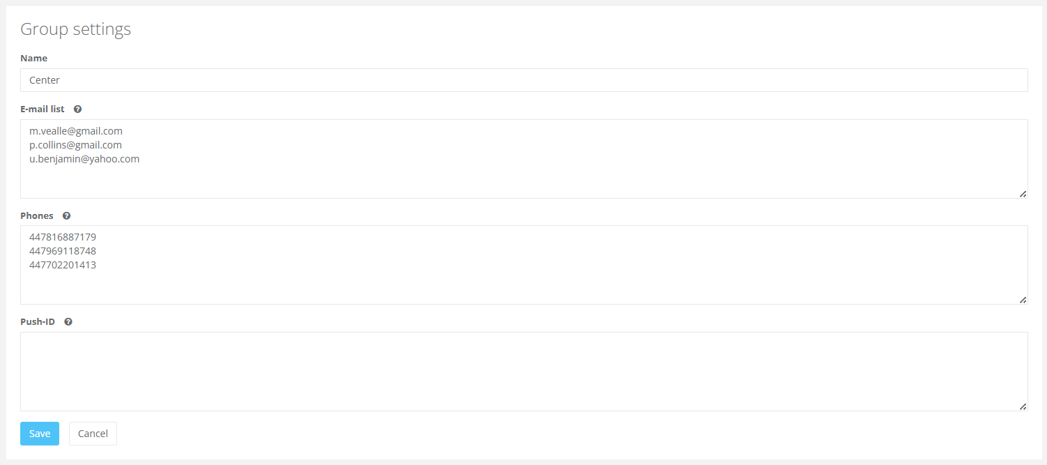Click the Phones label text
The image size is (1047, 465).
point(37,216)
